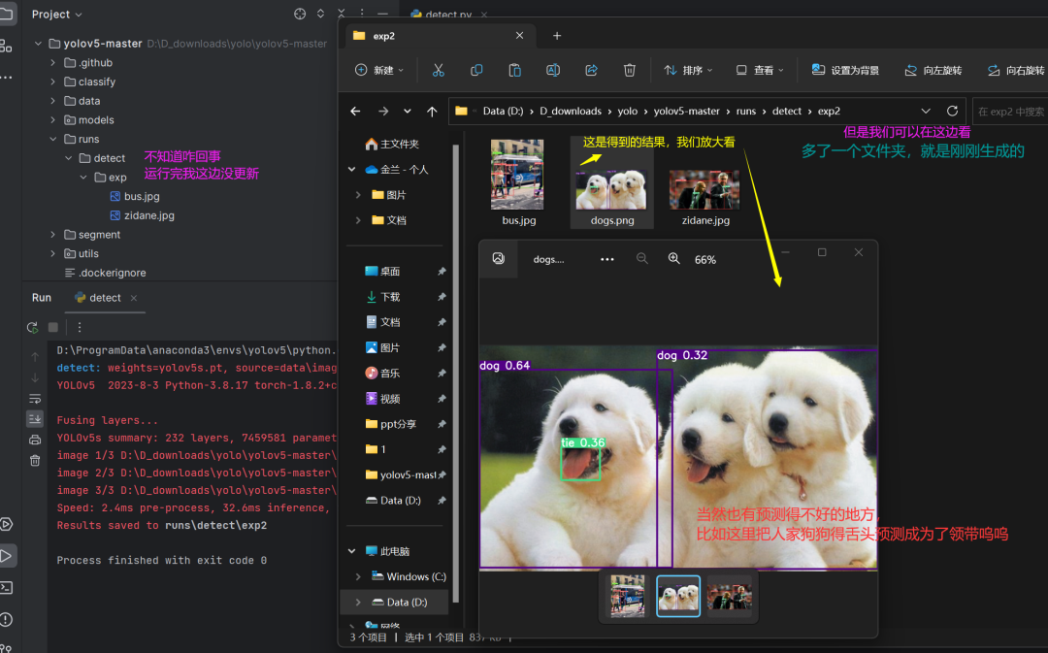Open the photo viewer three-dots menu
The width and height of the screenshot is (1048, 653).
pyautogui.click(x=606, y=259)
